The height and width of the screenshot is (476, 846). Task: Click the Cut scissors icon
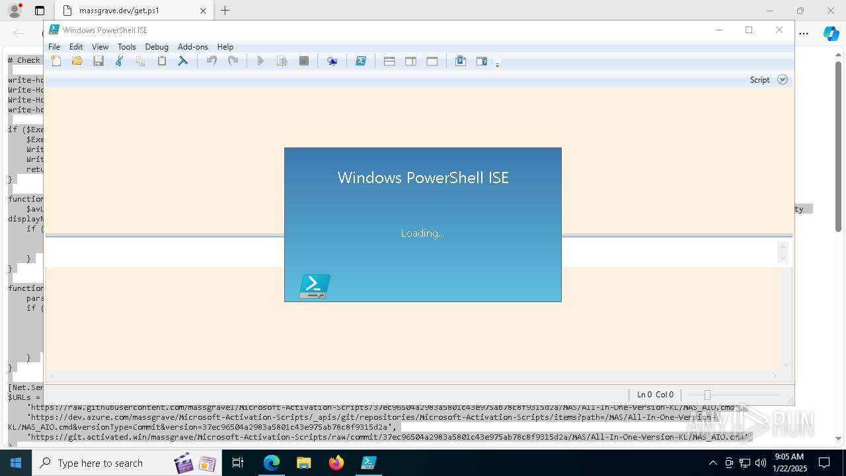[x=120, y=61]
